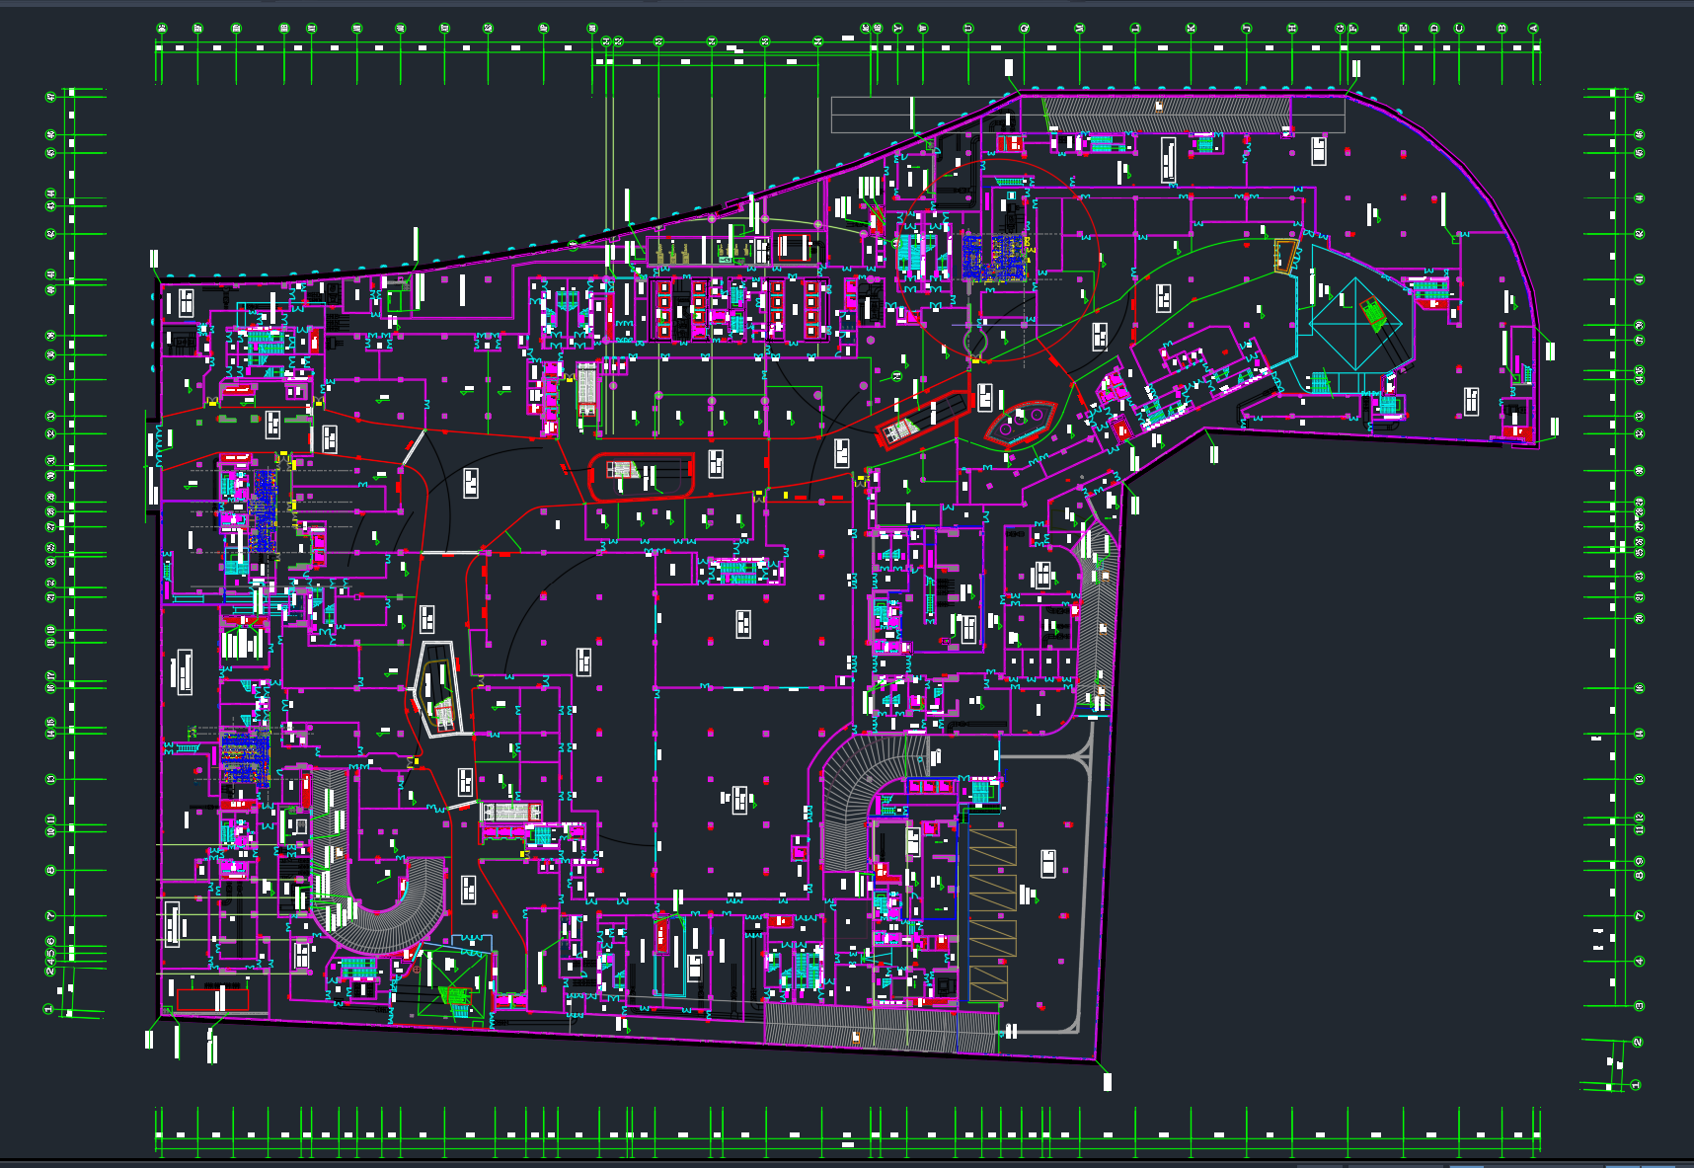Image resolution: width=1694 pixels, height=1168 pixels.
Task: Select the long hatched ramp at top edge
Action: point(1167,114)
